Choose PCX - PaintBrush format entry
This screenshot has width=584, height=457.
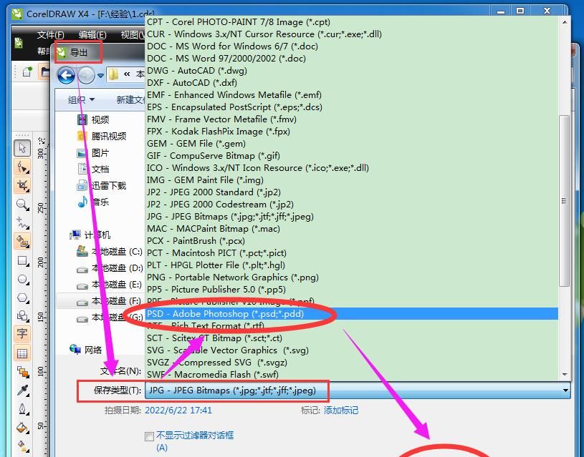click(352, 241)
